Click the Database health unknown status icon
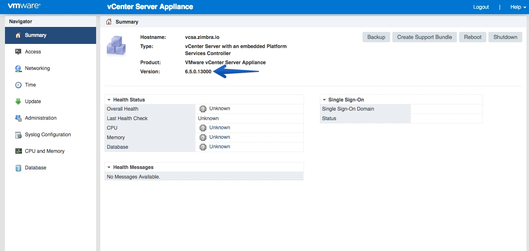This screenshot has height=251, width=529. (203, 147)
